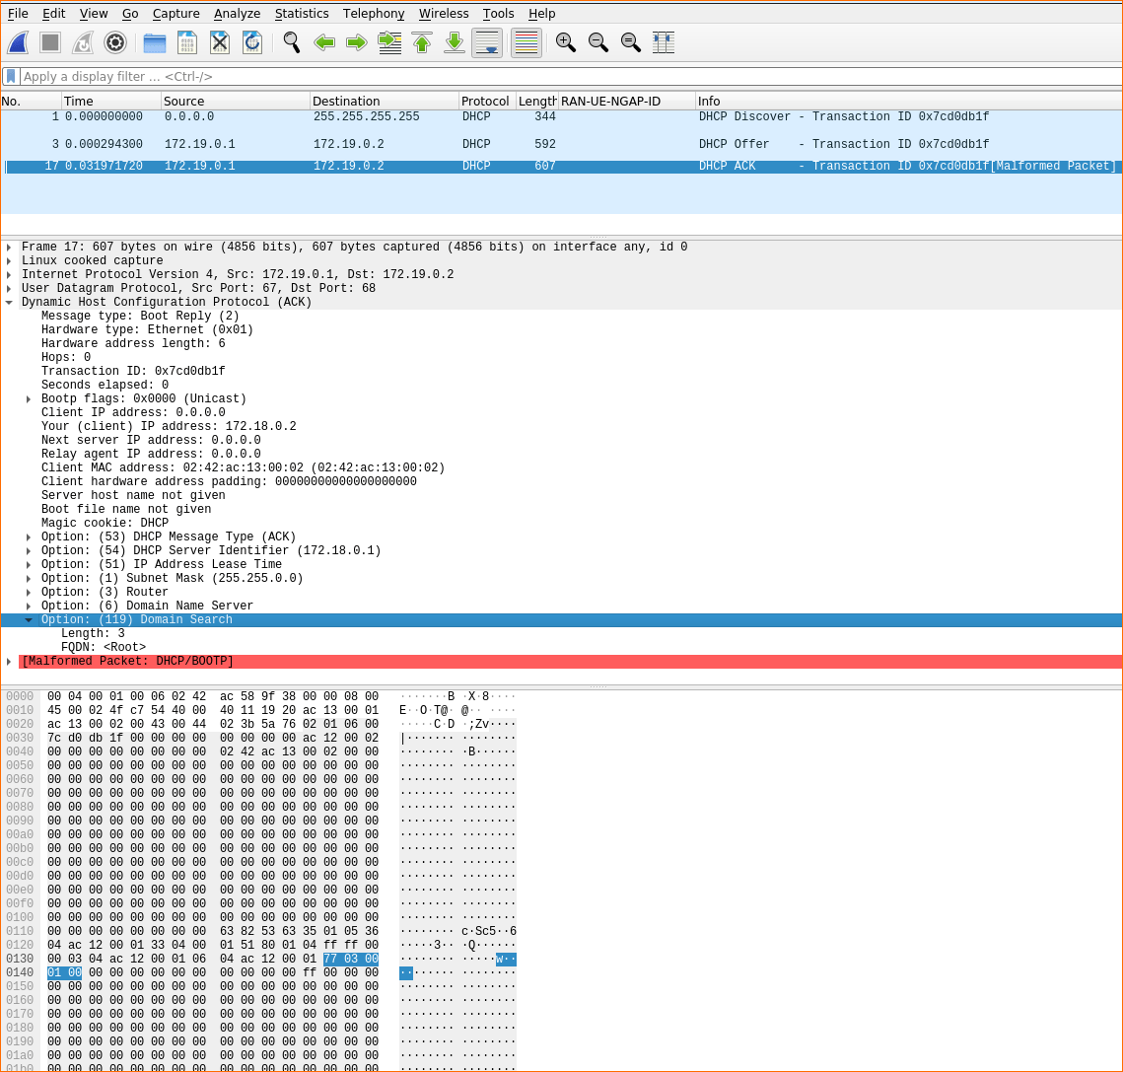The image size is (1123, 1072).
Task: Open the Statistics menu
Action: coord(302,14)
